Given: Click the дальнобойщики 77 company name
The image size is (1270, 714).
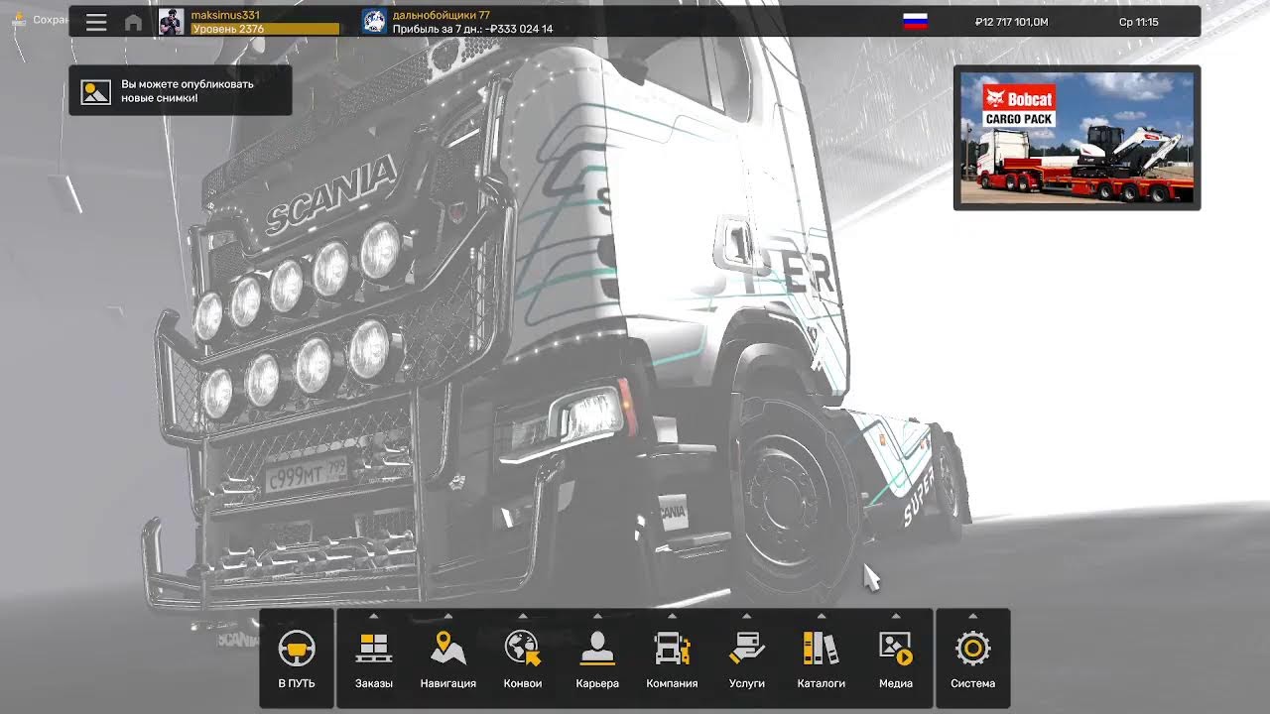Looking at the screenshot, I should pyautogui.click(x=442, y=15).
